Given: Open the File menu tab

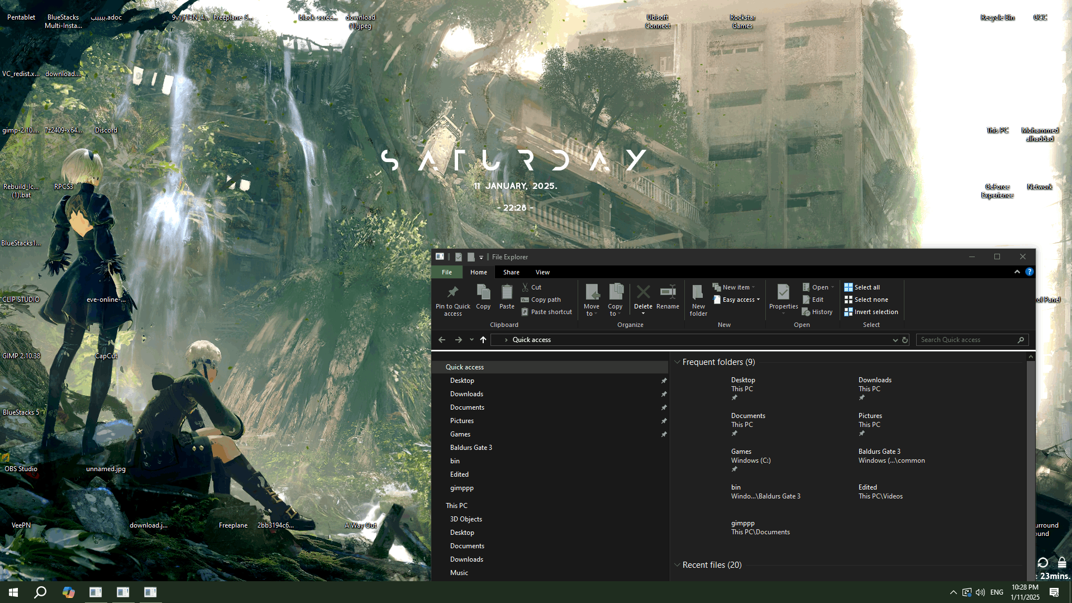Looking at the screenshot, I should tap(447, 272).
